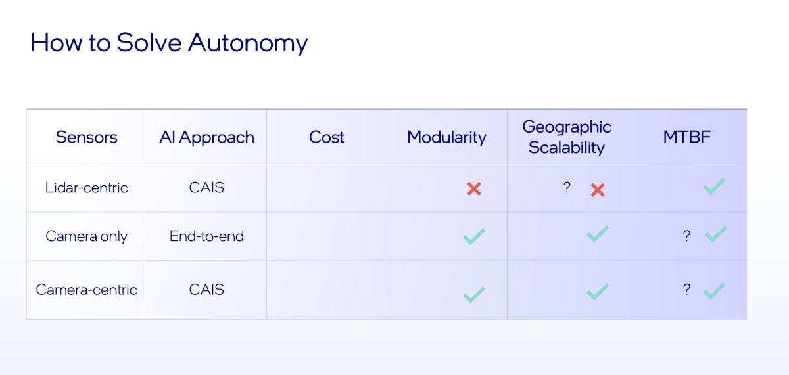Click the Cost column header
This screenshot has height=375, width=789.
pyautogui.click(x=326, y=137)
